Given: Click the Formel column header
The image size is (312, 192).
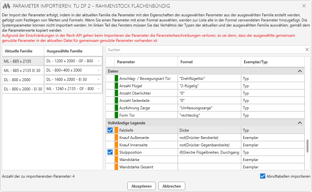Looking at the screenshot, I should point(209,62).
